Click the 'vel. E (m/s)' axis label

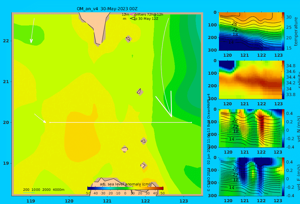[x=298, y=177]
